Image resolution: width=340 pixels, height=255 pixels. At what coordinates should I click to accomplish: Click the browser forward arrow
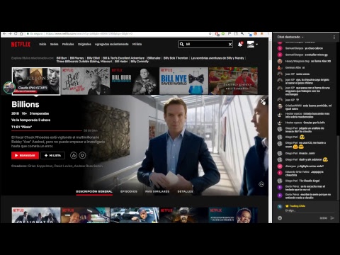[10, 34]
